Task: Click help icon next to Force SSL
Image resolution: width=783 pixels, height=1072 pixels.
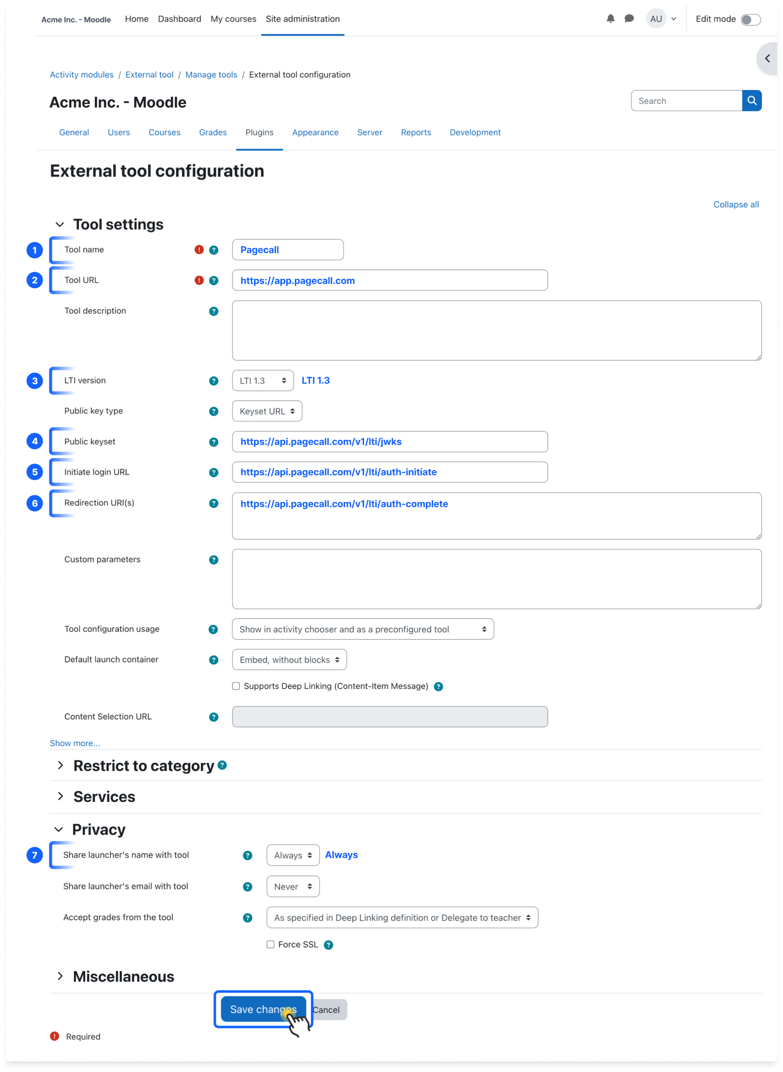Action: click(329, 945)
